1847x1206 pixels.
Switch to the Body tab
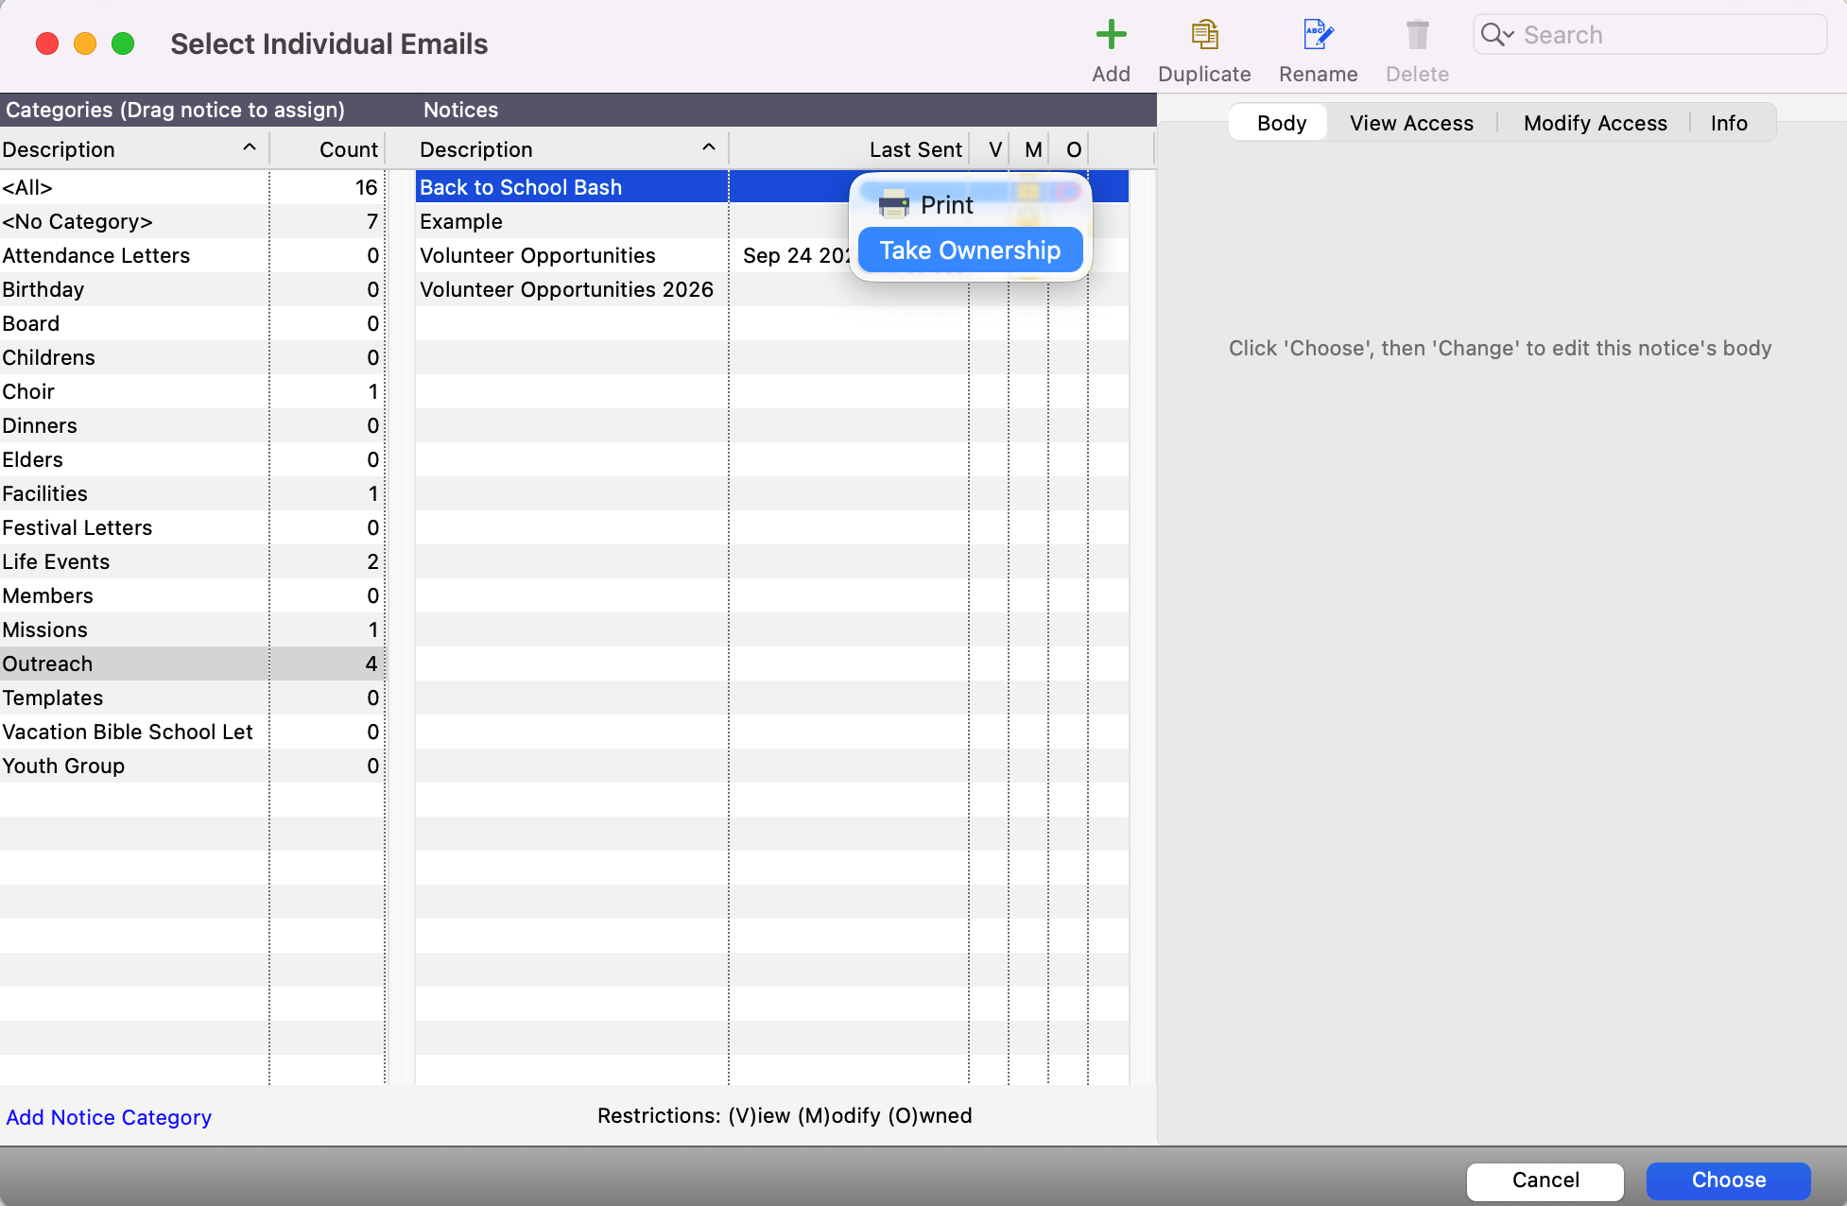coord(1281,123)
